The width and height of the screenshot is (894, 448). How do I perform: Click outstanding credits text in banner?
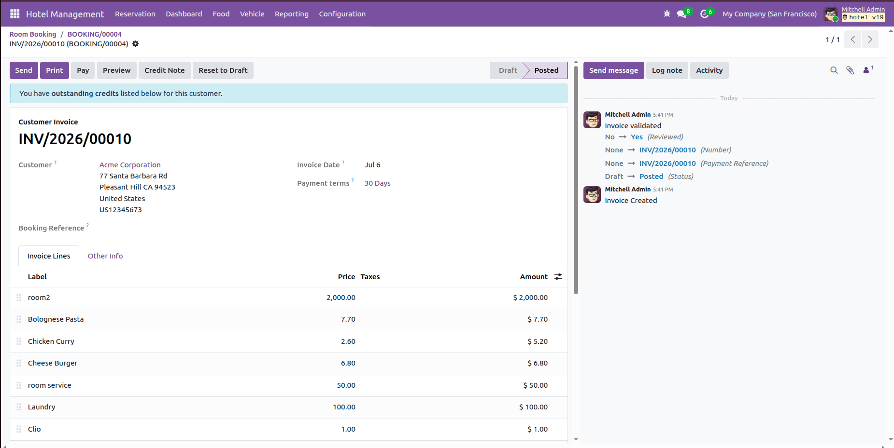85,94
